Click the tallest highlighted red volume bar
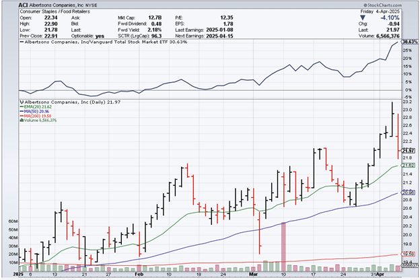This screenshot has width=420, height=280. [283, 247]
